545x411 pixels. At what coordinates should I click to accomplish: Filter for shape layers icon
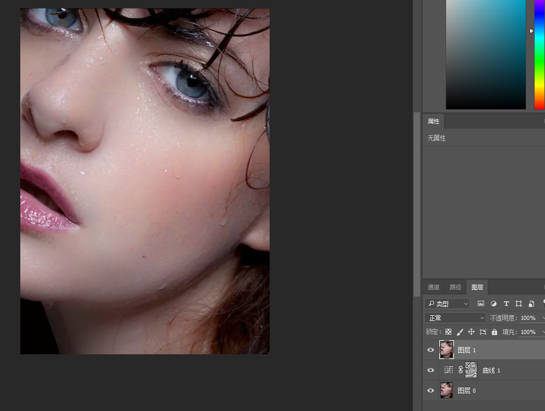(x=518, y=304)
